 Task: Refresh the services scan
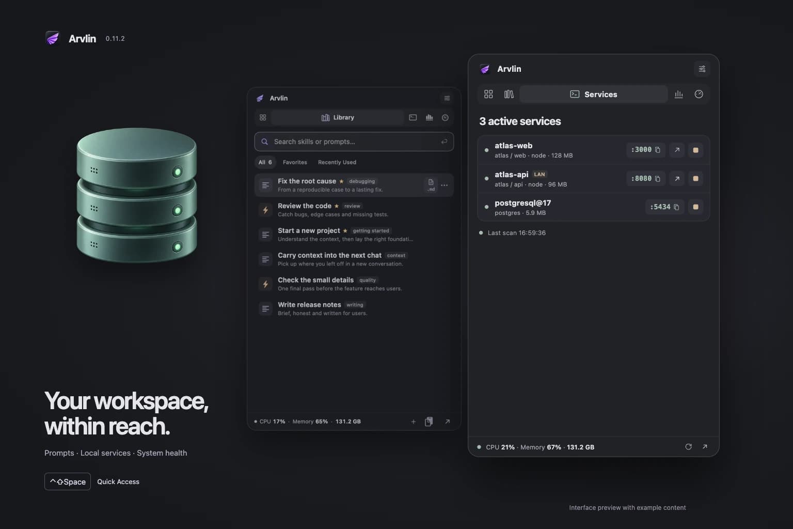[688, 447]
